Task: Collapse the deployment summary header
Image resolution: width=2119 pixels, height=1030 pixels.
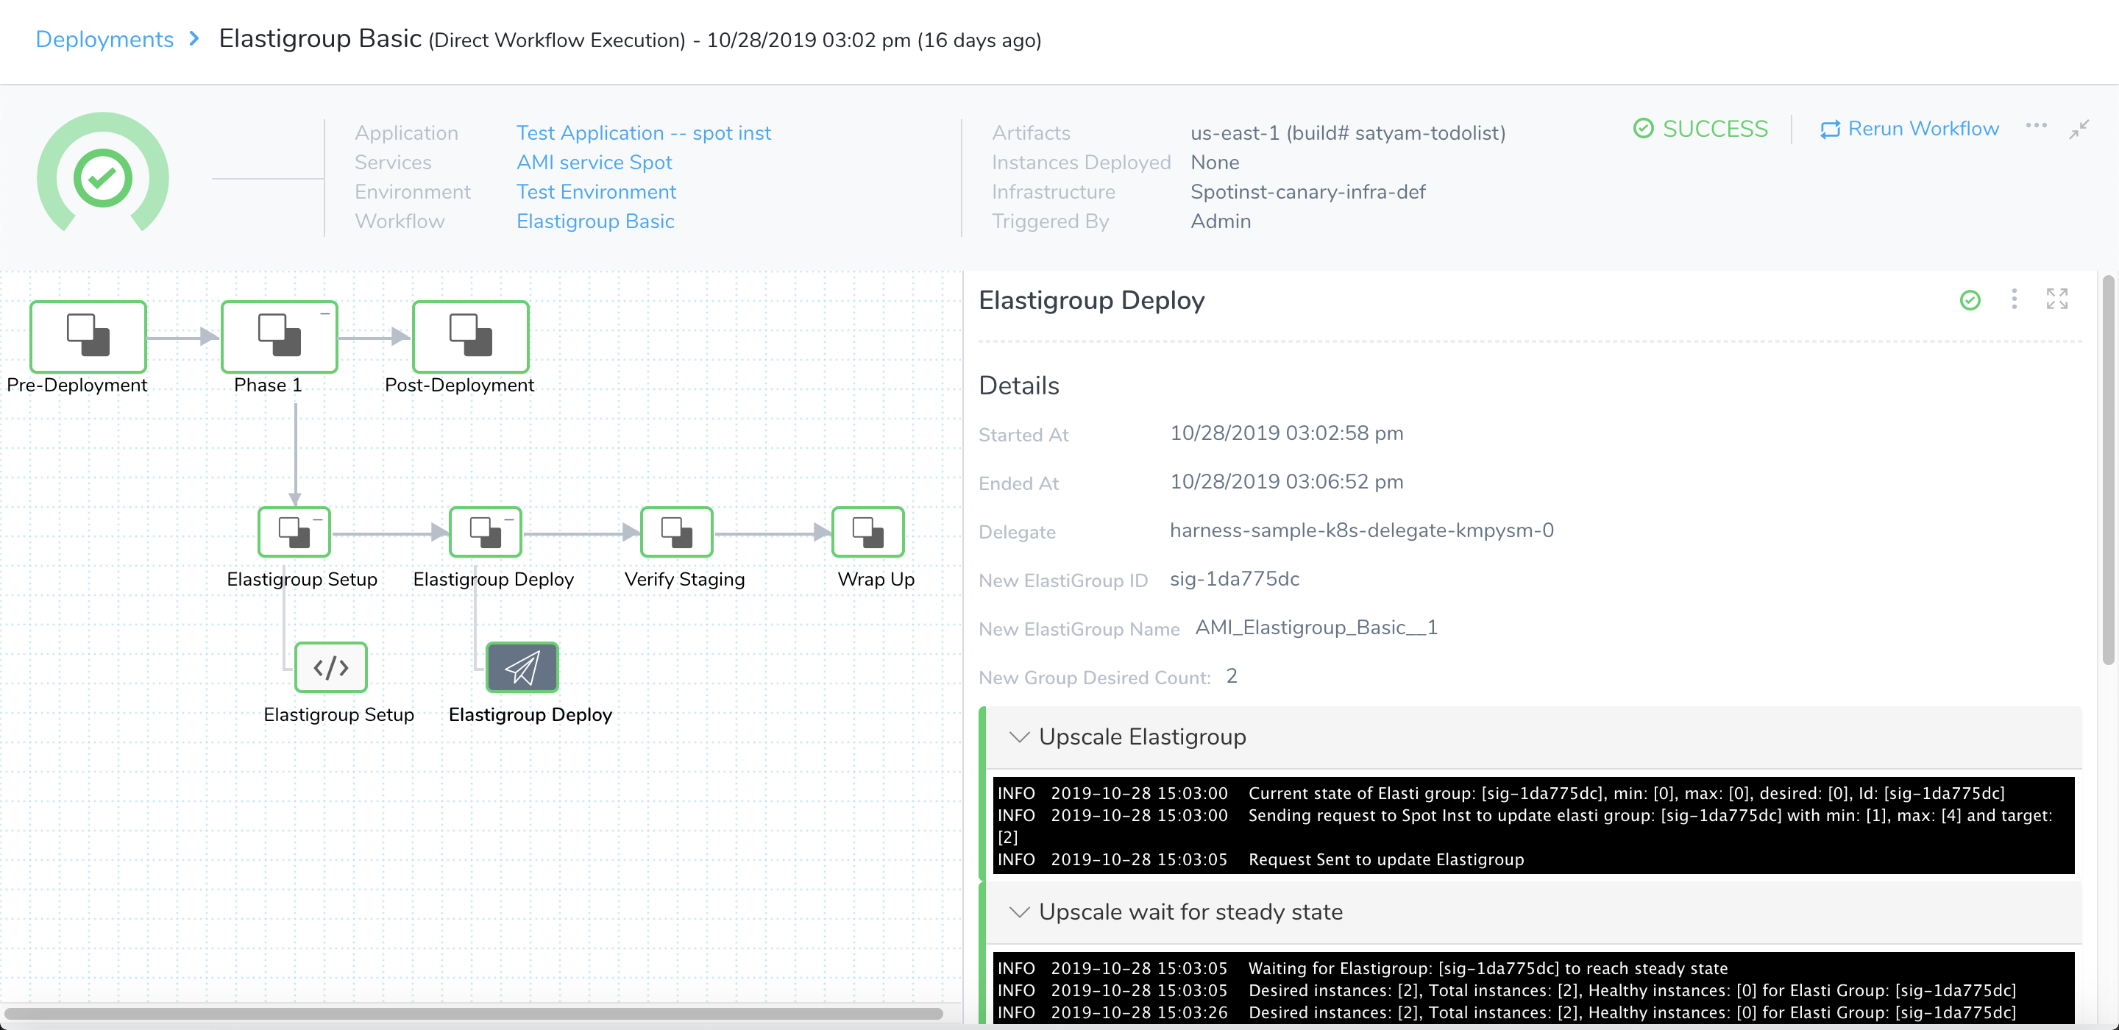Action: coord(2079,129)
